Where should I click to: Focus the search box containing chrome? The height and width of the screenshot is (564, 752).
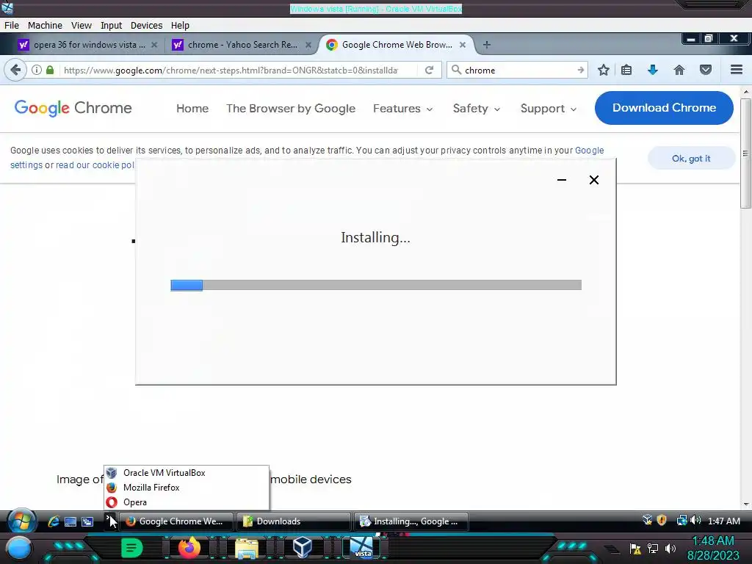518,70
